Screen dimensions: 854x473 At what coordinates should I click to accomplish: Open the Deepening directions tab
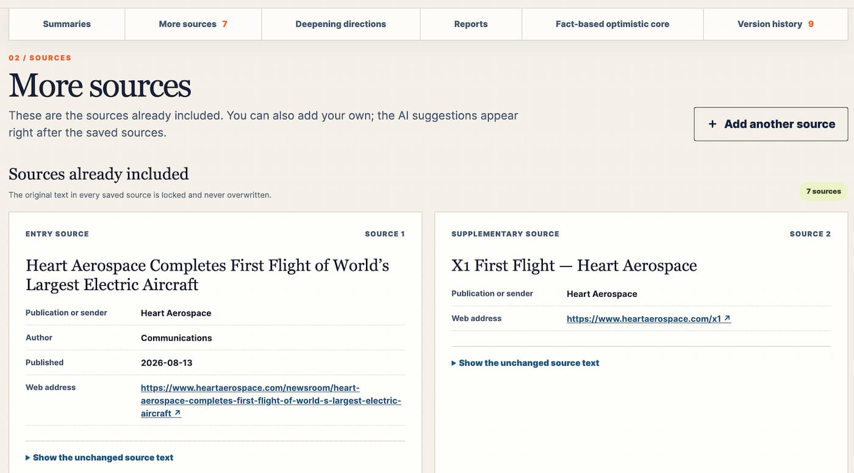click(340, 24)
